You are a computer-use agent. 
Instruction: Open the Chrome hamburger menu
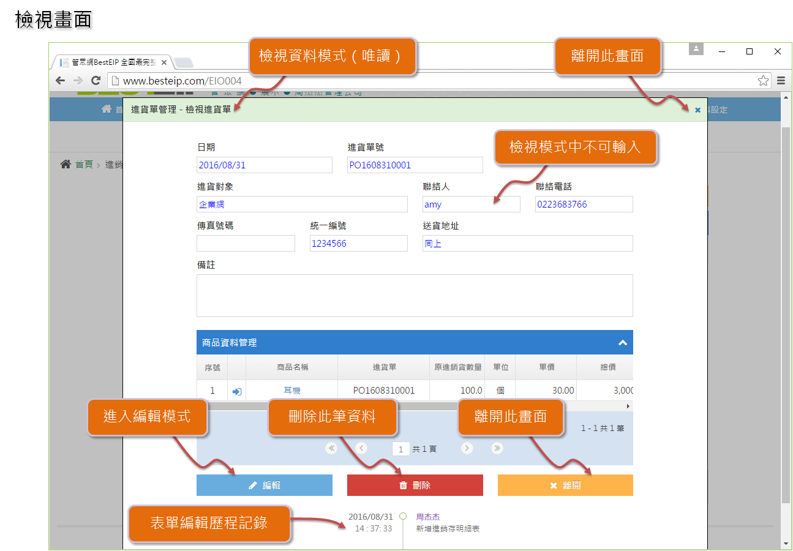pos(781,81)
